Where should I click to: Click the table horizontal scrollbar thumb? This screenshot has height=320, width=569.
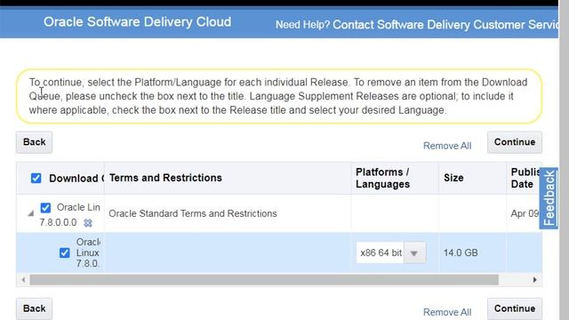pos(264,280)
